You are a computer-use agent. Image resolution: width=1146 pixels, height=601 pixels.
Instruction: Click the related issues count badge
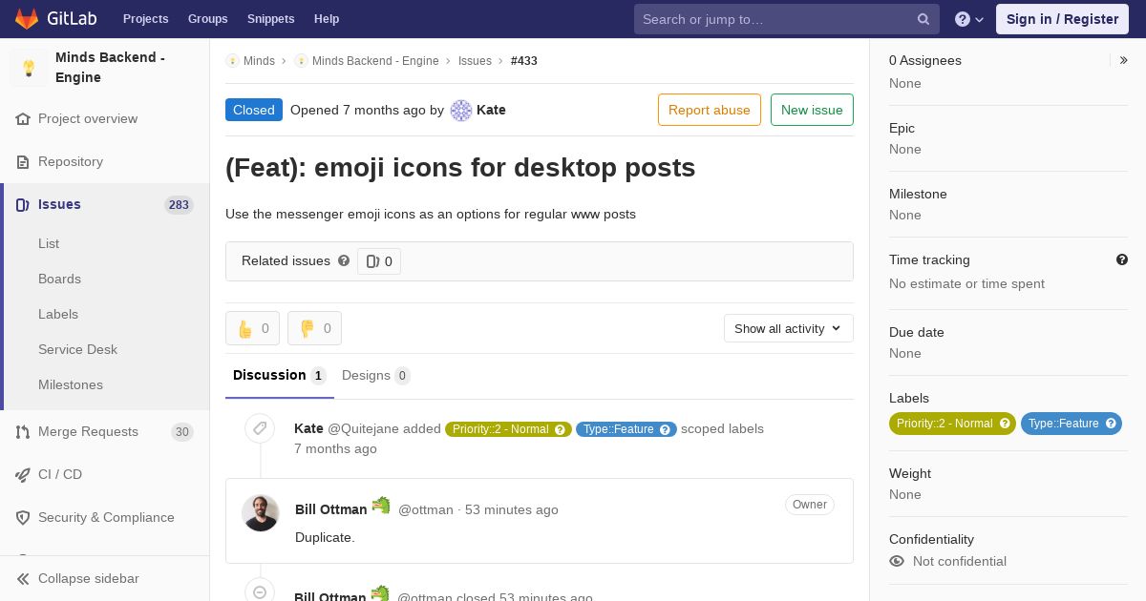tap(379, 261)
